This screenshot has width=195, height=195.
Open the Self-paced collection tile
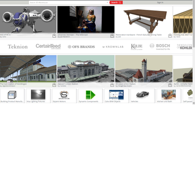pyautogui.click(x=188, y=96)
